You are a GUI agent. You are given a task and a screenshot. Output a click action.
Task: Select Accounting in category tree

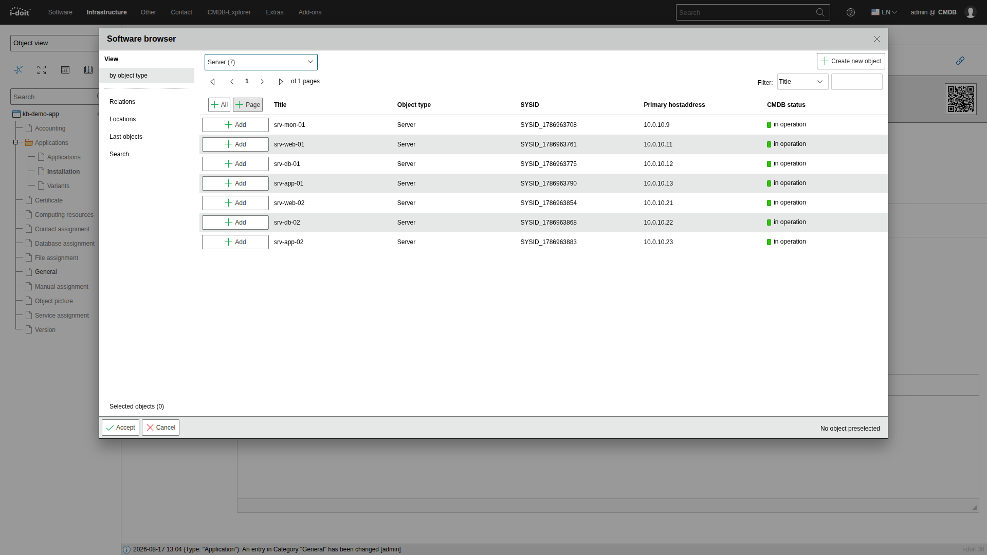pos(50,128)
